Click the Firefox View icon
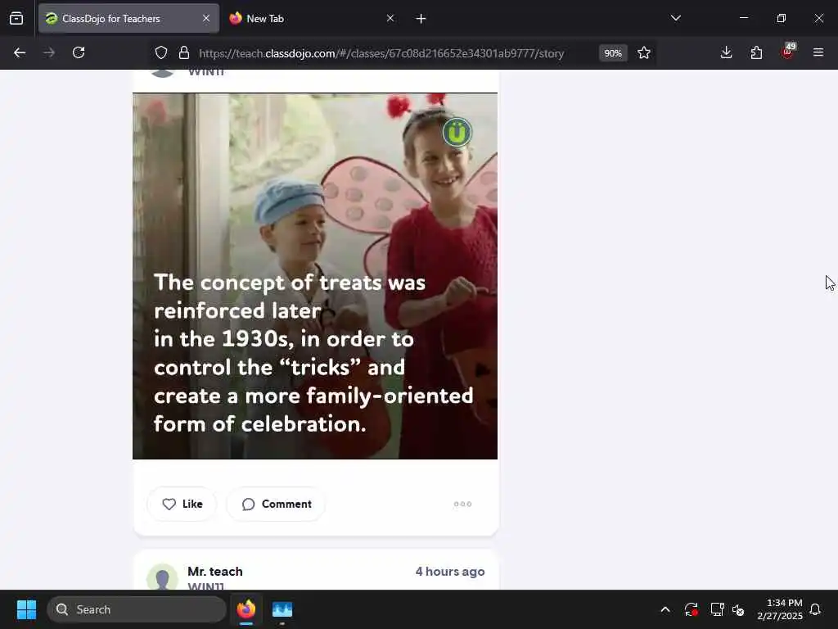838x629 pixels. 16,18
